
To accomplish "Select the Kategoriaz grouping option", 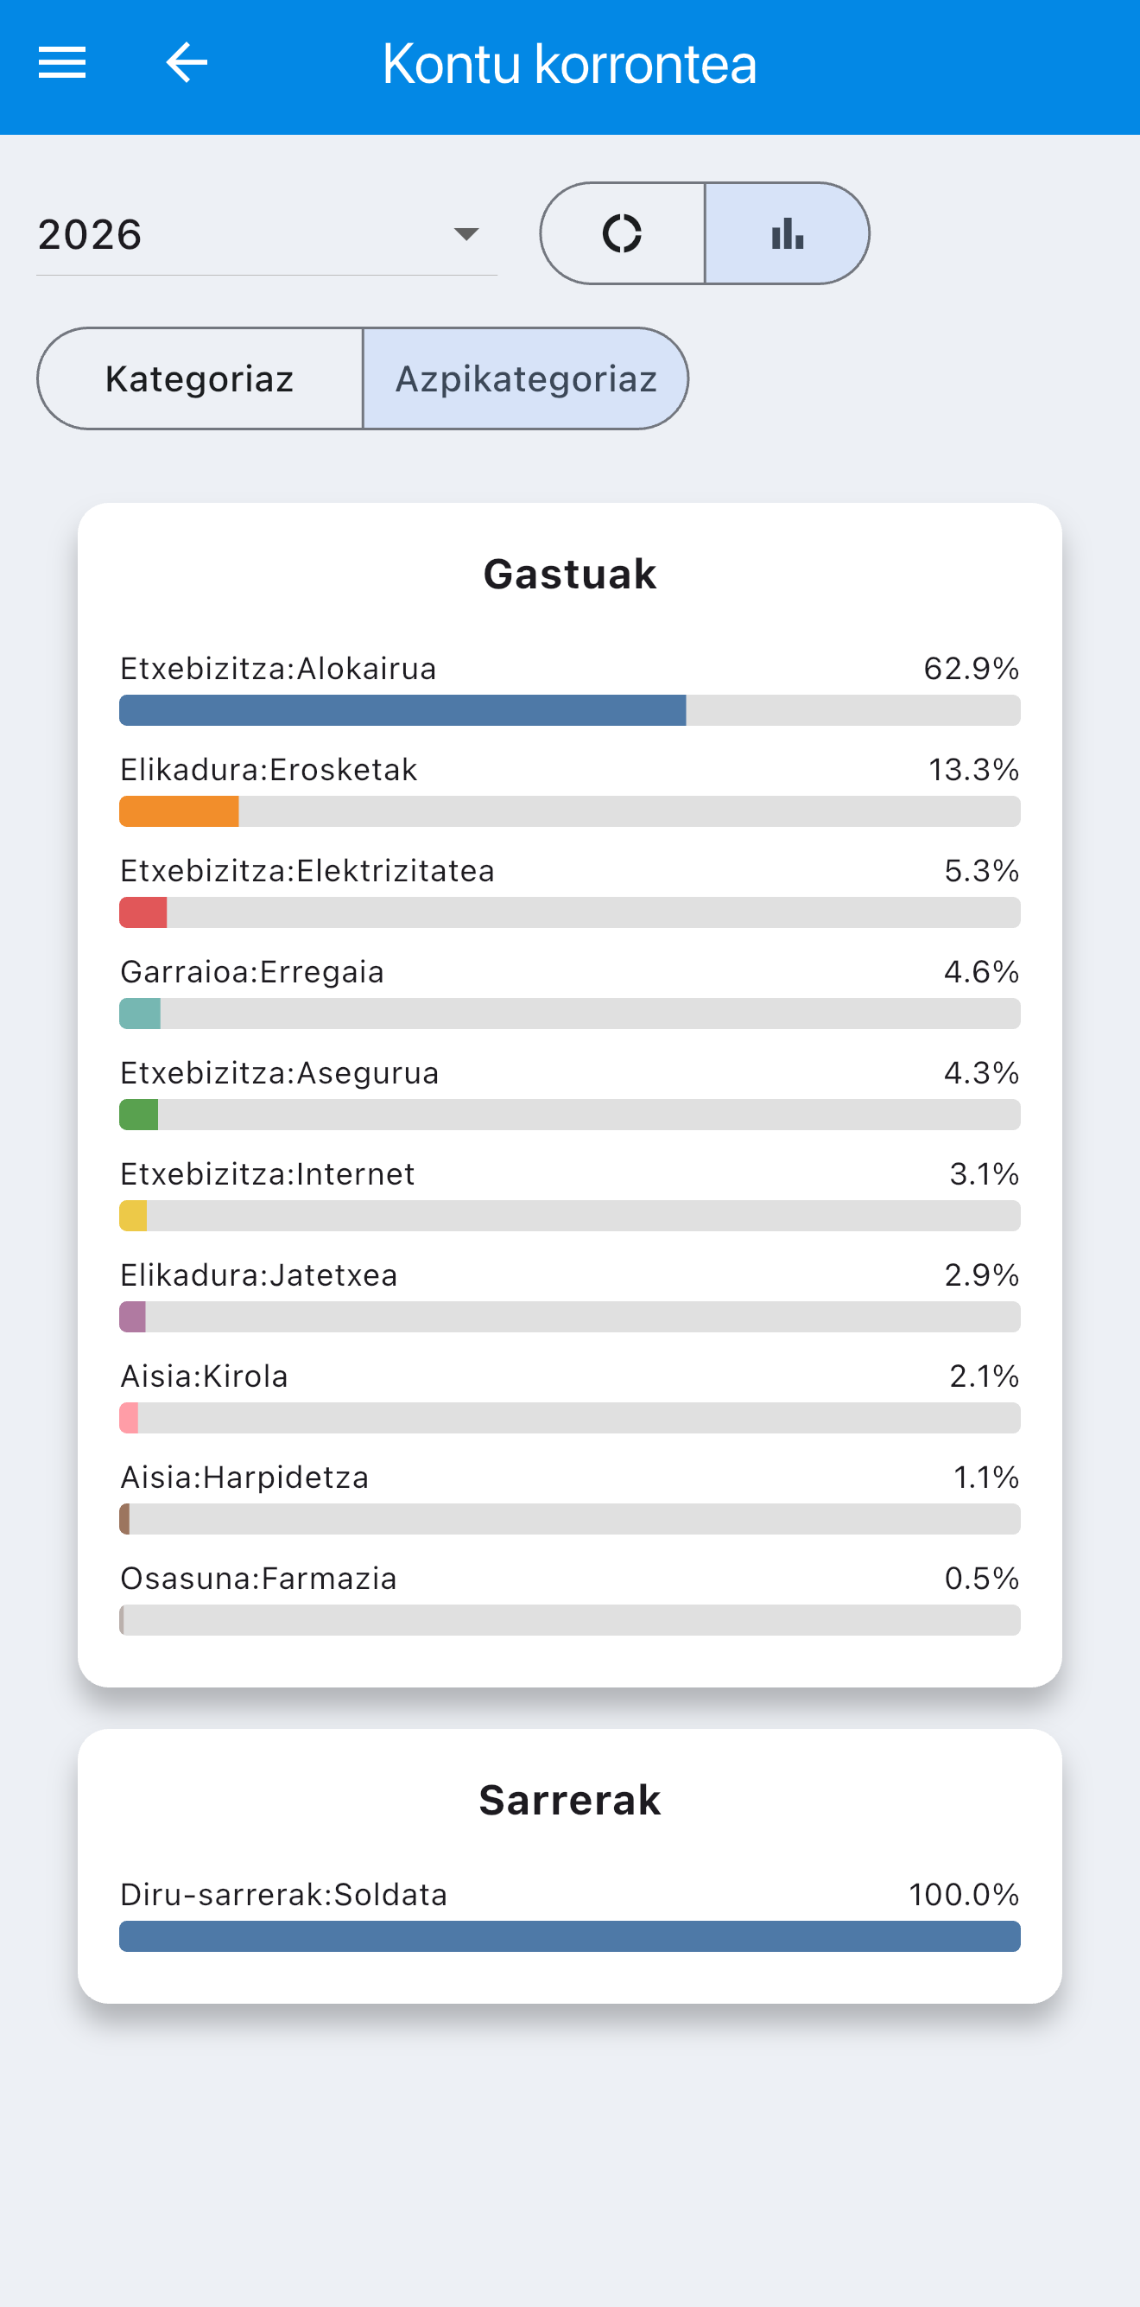I will 200,378.
